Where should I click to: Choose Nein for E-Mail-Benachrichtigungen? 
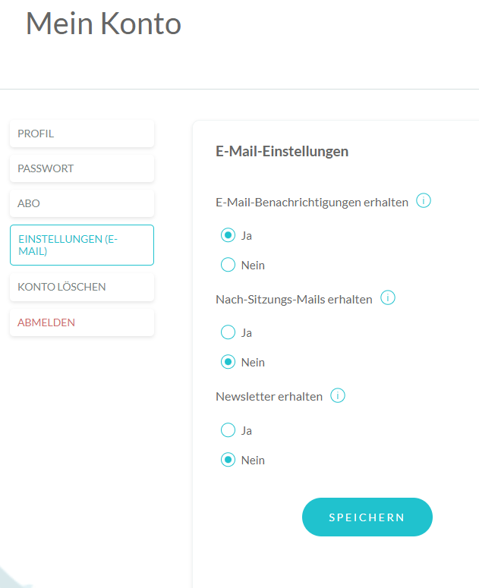click(228, 265)
